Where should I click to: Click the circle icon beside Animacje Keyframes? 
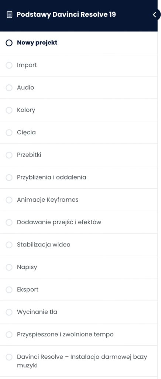coord(9,200)
